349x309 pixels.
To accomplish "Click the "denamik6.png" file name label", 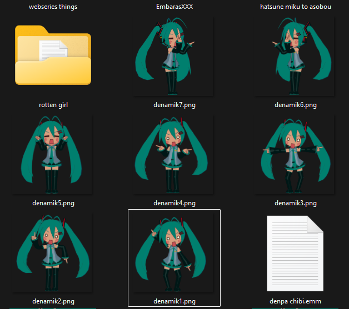I will point(296,105).
